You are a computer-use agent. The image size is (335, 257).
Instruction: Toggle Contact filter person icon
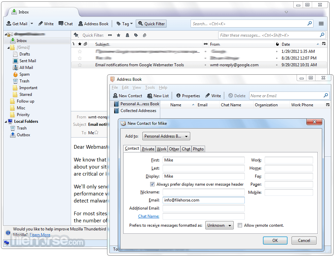[127, 35]
